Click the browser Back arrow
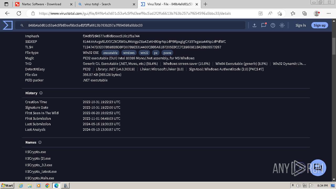The height and width of the screenshot is (189, 336). coord(7,13)
